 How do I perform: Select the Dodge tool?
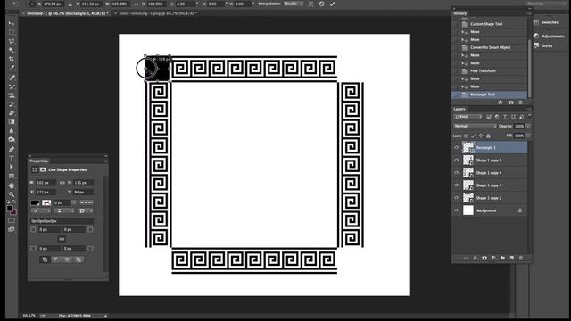tap(12, 140)
